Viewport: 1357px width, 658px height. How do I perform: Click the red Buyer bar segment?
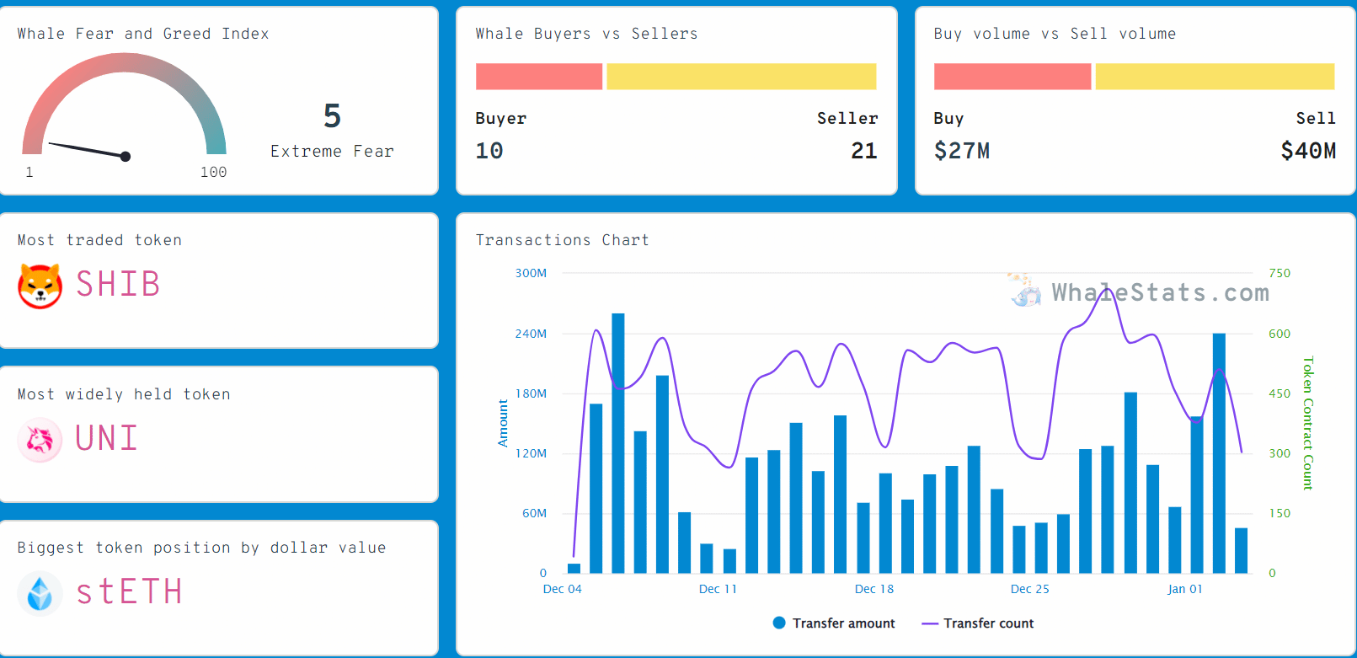[539, 77]
